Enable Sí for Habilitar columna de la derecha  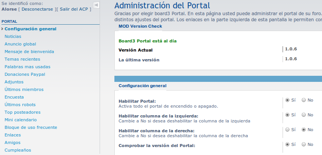[x=288, y=130]
